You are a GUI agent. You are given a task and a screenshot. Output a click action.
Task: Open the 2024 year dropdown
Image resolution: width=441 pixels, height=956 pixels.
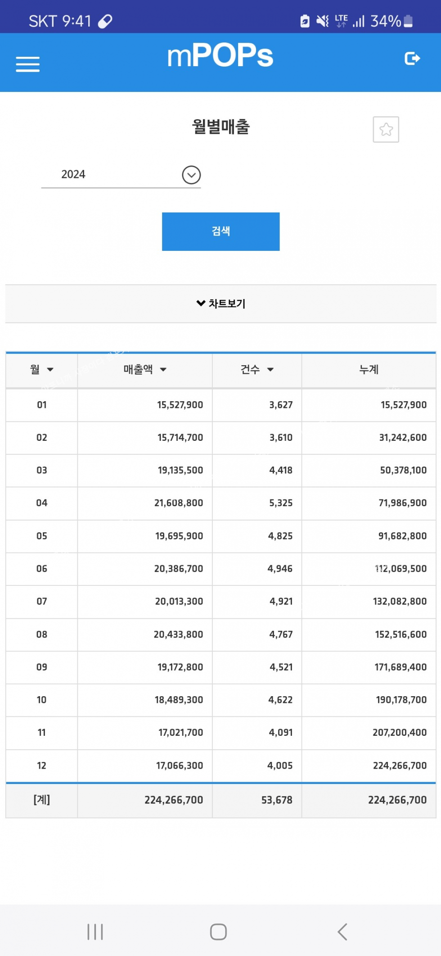[121, 175]
